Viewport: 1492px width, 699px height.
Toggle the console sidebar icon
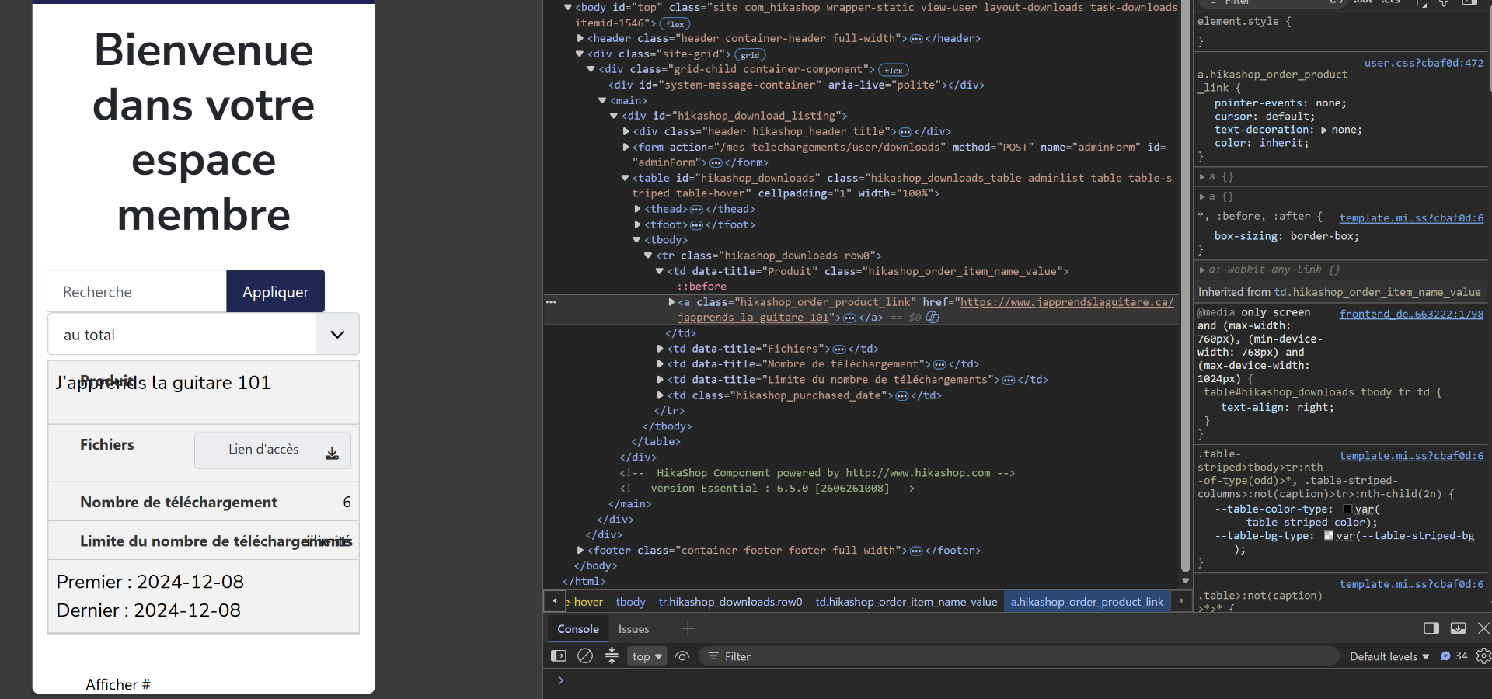[558, 656]
